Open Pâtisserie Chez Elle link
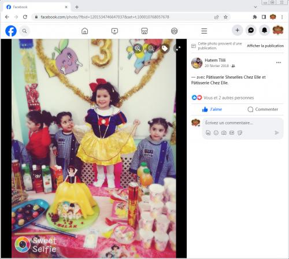This screenshot has height=259, width=289. 210,83
